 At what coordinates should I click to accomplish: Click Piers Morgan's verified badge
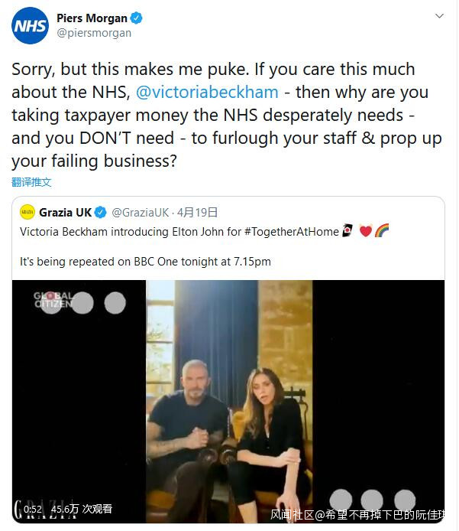(x=136, y=18)
